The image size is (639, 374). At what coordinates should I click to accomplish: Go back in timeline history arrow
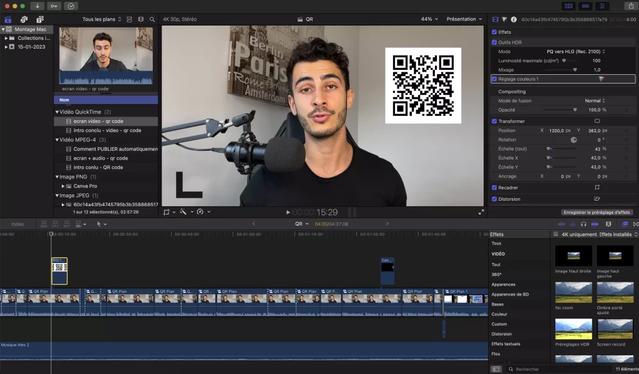tap(253, 224)
